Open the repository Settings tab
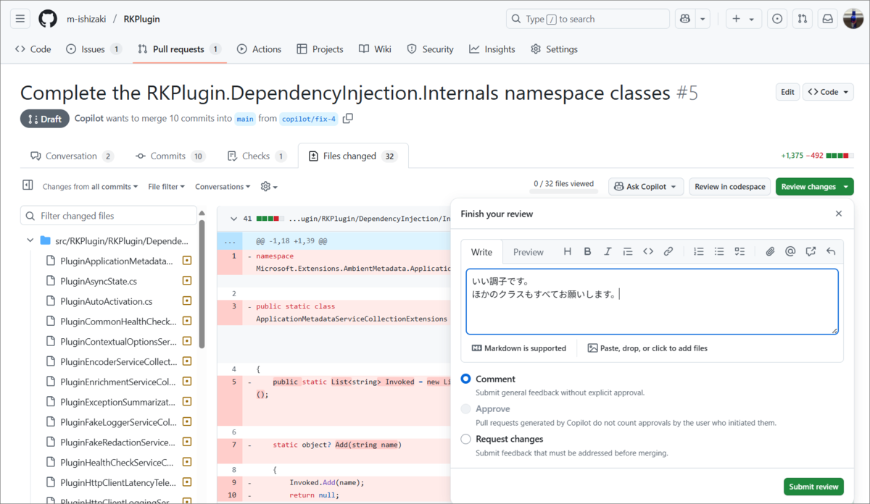The image size is (870, 504). pos(554,49)
